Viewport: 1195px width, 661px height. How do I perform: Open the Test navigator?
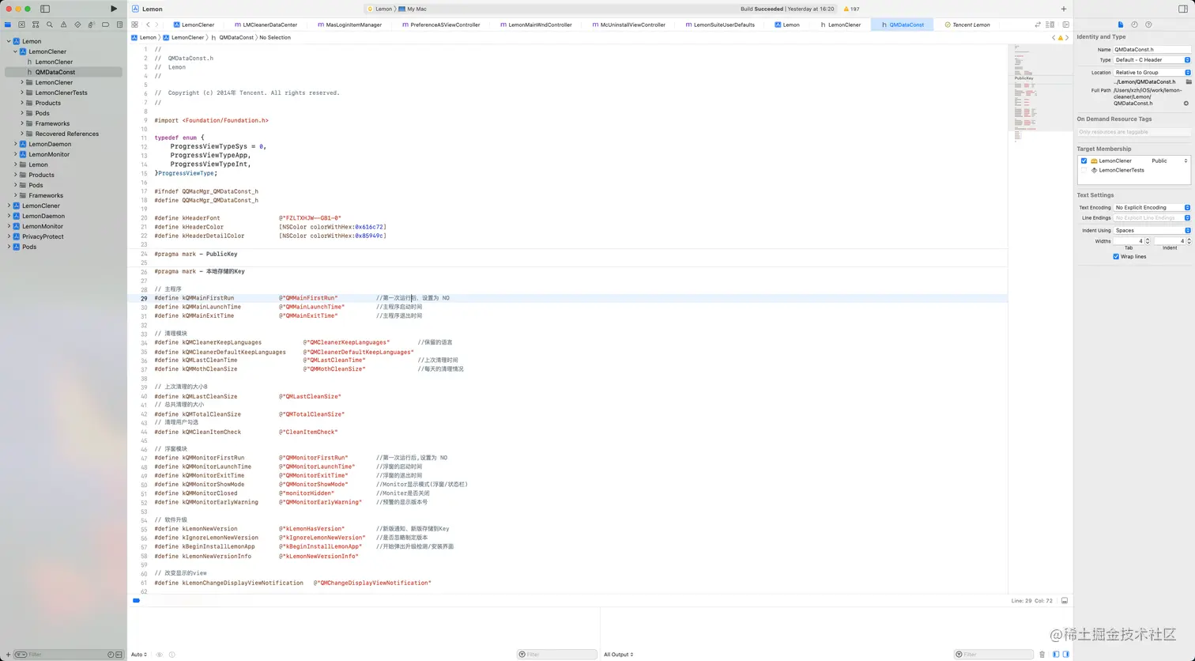77,25
